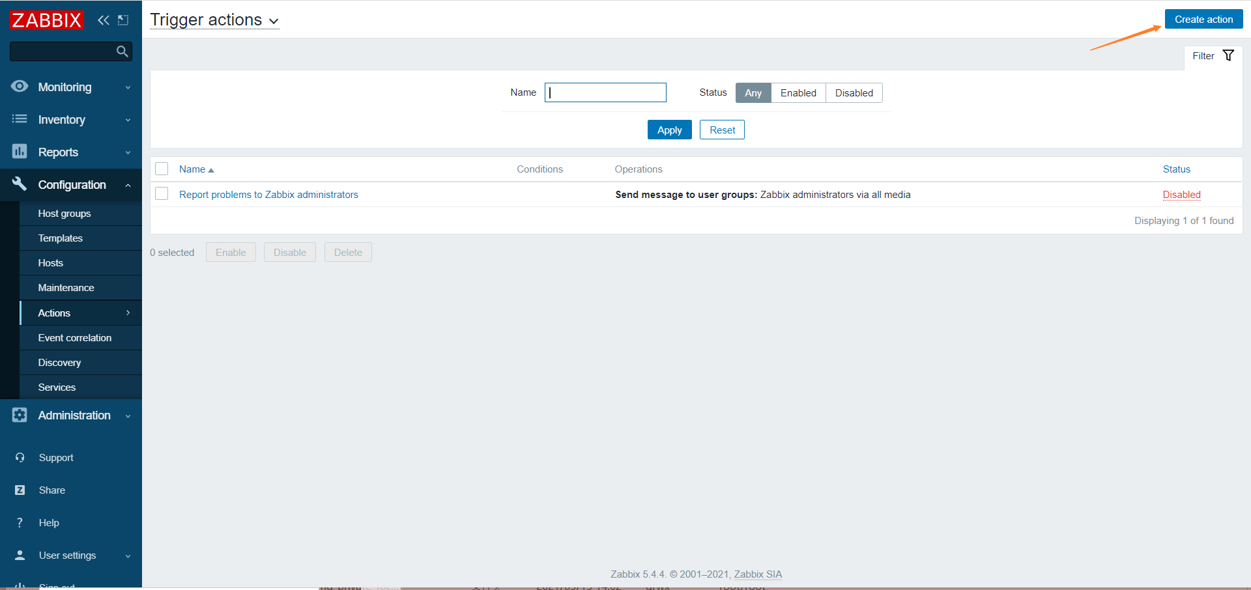Click the Reports chart icon

[x=20, y=152]
